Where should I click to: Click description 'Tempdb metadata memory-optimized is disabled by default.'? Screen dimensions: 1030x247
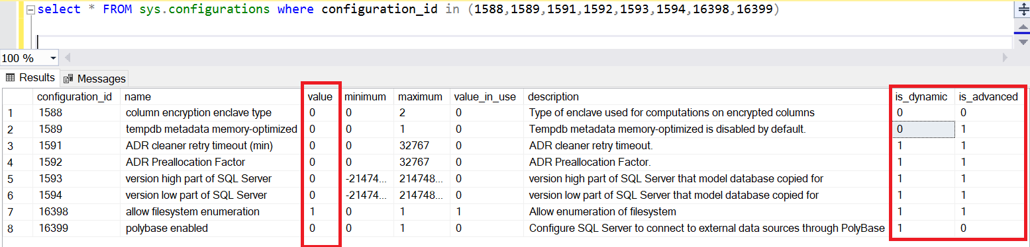click(x=707, y=129)
